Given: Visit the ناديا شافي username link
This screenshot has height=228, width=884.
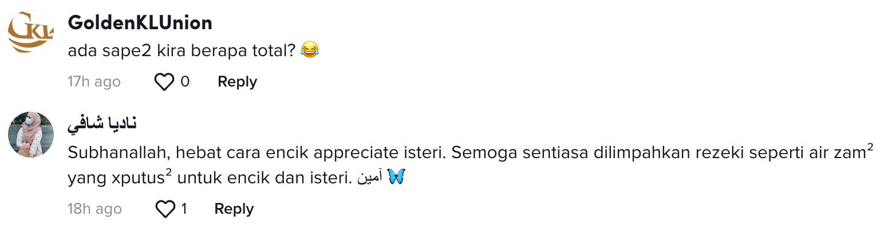Looking at the screenshot, I should click(102, 125).
